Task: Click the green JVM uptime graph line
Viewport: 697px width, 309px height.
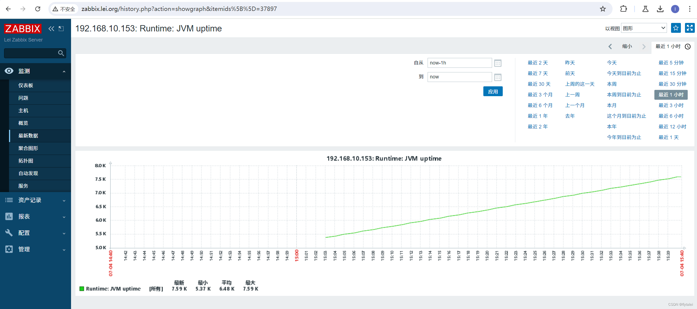Action: pyautogui.click(x=503, y=207)
